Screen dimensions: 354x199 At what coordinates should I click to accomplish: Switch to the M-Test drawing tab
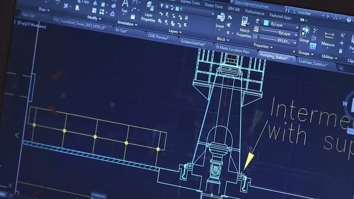pos(121,31)
